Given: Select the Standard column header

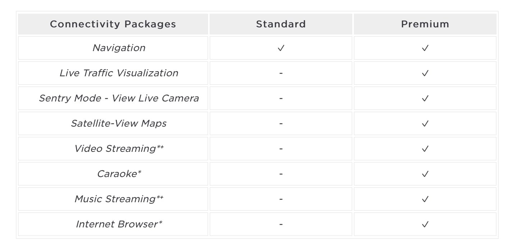Looking at the screenshot, I should pyautogui.click(x=281, y=24).
